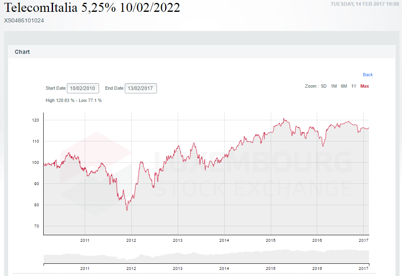This screenshot has height=276, width=402.
Task: Click the 2015 label on the main chart axis
Action: tap(270, 241)
